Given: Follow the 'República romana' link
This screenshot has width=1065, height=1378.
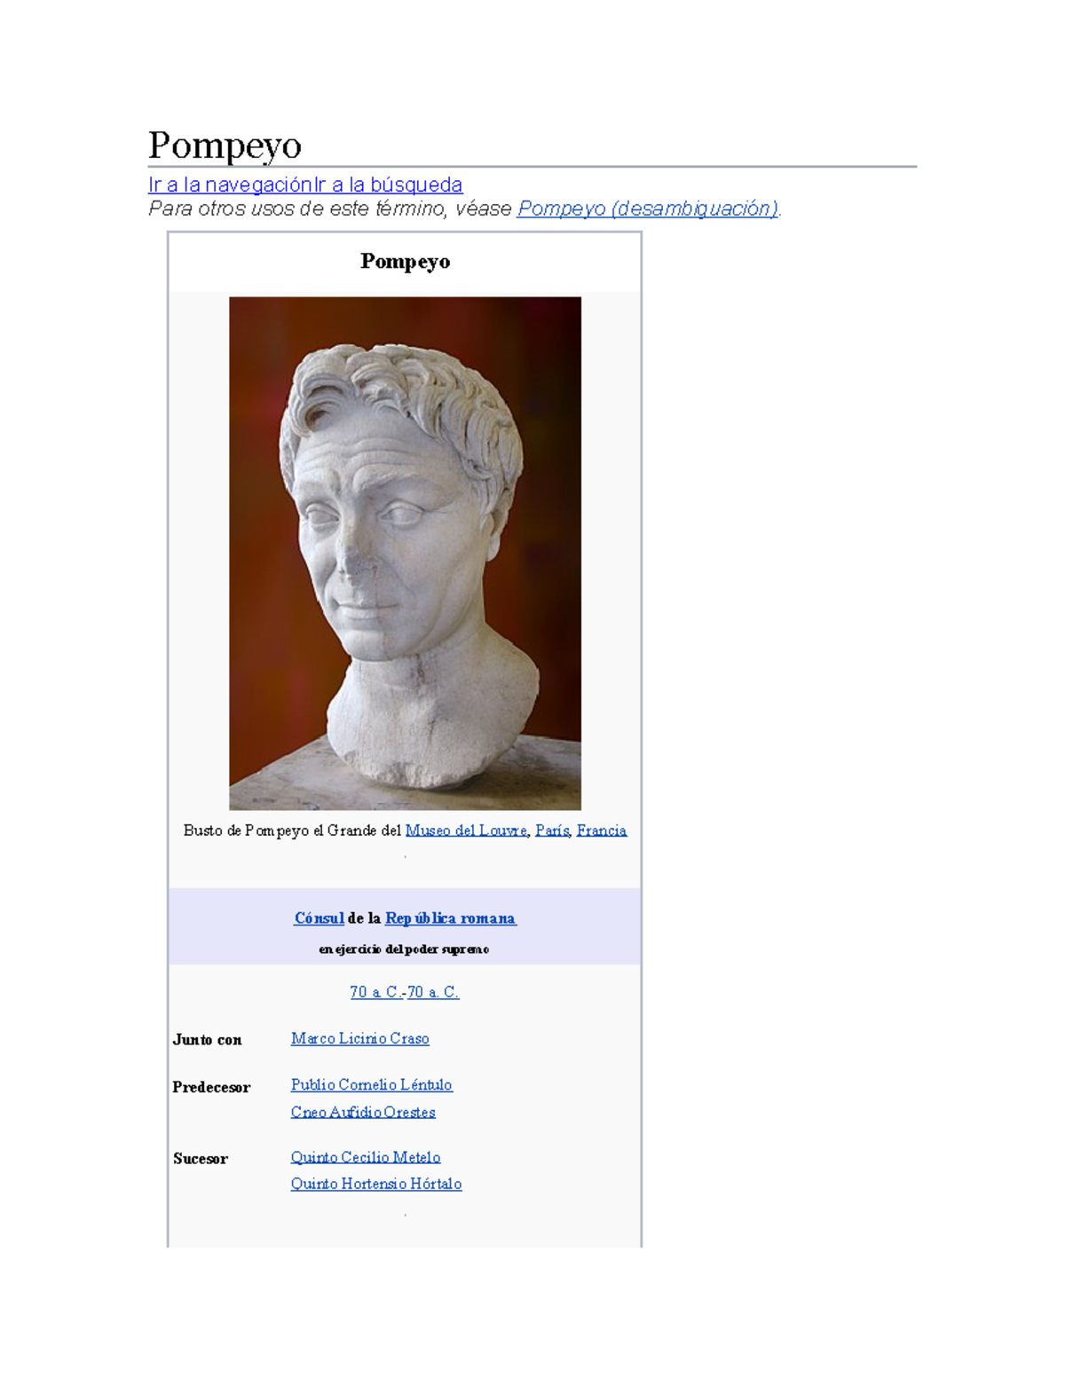Looking at the screenshot, I should click(x=450, y=918).
